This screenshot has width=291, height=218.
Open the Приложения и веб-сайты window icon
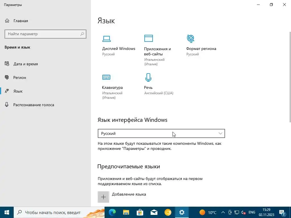pyautogui.click(x=149, y=38)
